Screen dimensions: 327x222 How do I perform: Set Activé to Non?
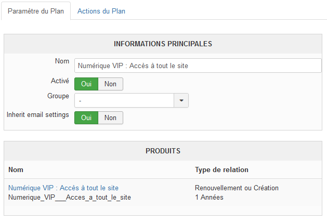(110, 84)
